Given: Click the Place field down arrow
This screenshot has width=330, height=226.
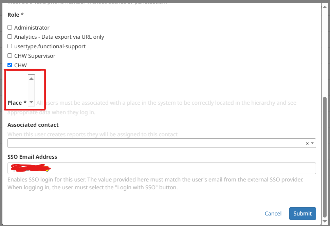Looking at the screenshot, I should click(x=31, y=102).
